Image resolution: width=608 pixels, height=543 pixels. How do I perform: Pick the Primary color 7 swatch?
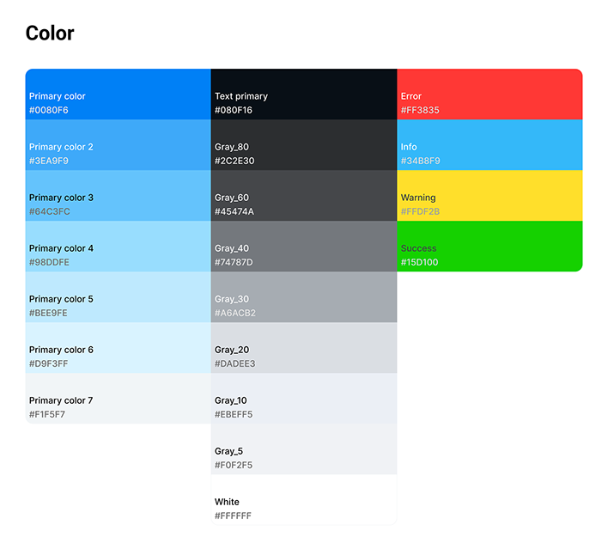[x=118, y=399]
